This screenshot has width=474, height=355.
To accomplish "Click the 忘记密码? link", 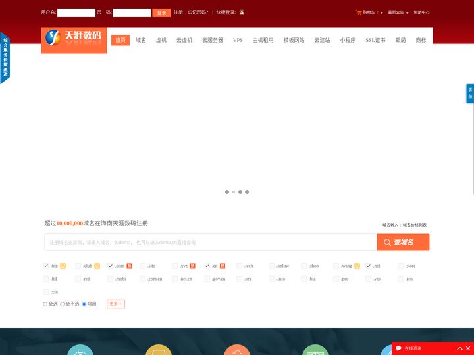I will [197, 12].
